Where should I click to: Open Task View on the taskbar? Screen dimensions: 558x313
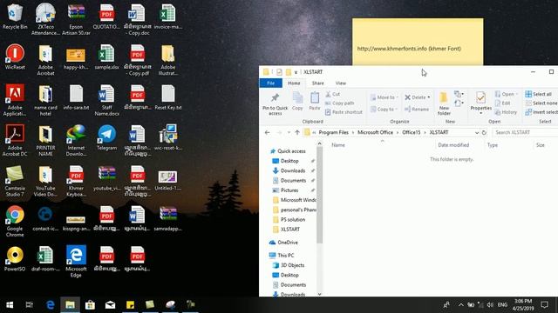[30, 305]
